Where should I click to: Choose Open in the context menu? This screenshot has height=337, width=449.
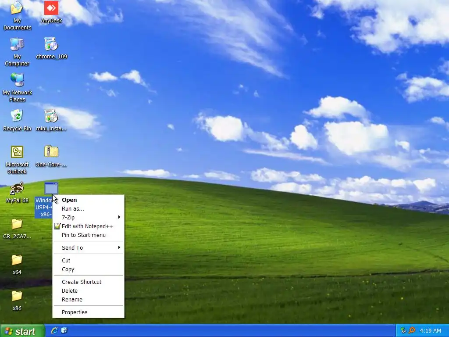[88, 200]
